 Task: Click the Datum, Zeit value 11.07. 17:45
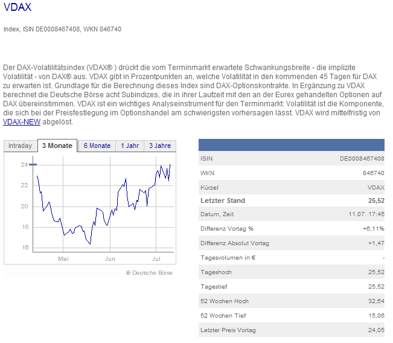(366, 214)
